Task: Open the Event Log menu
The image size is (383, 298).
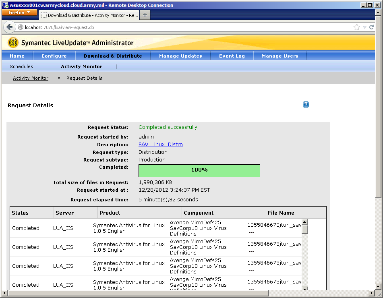Action: [x=232, y=56]
